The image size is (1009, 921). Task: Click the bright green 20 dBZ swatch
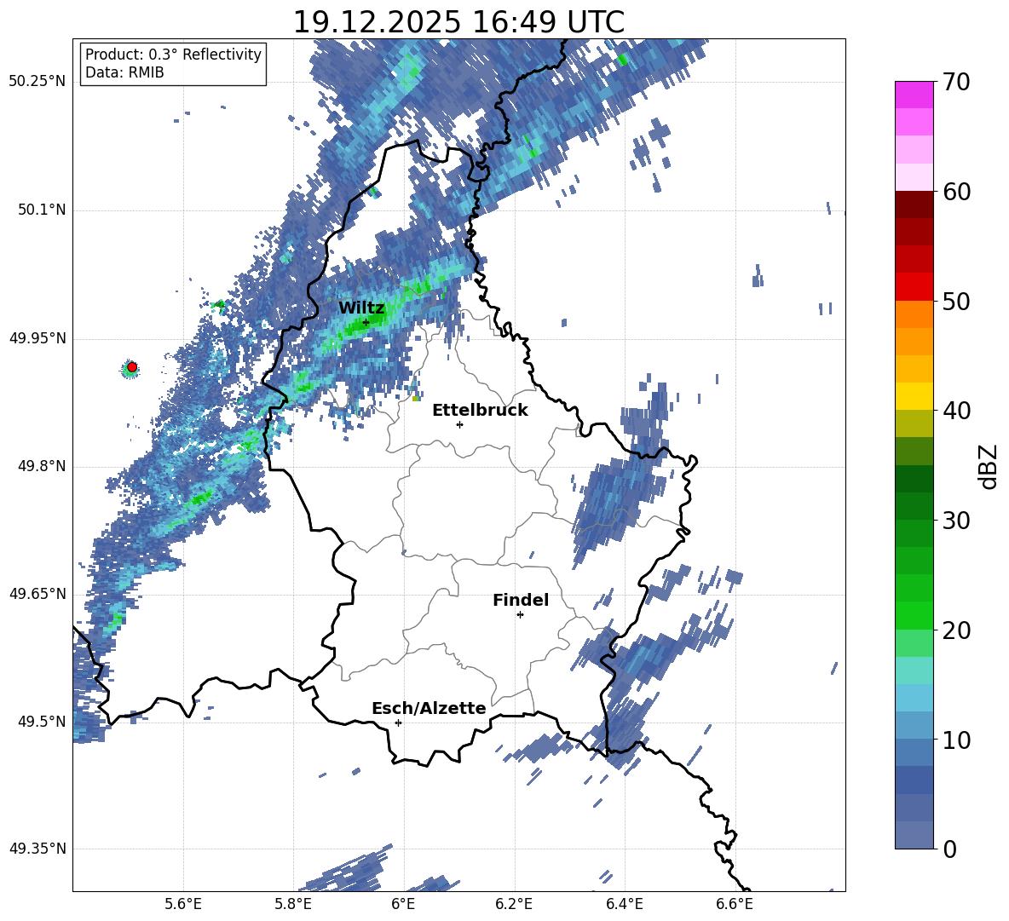point(914,615)
